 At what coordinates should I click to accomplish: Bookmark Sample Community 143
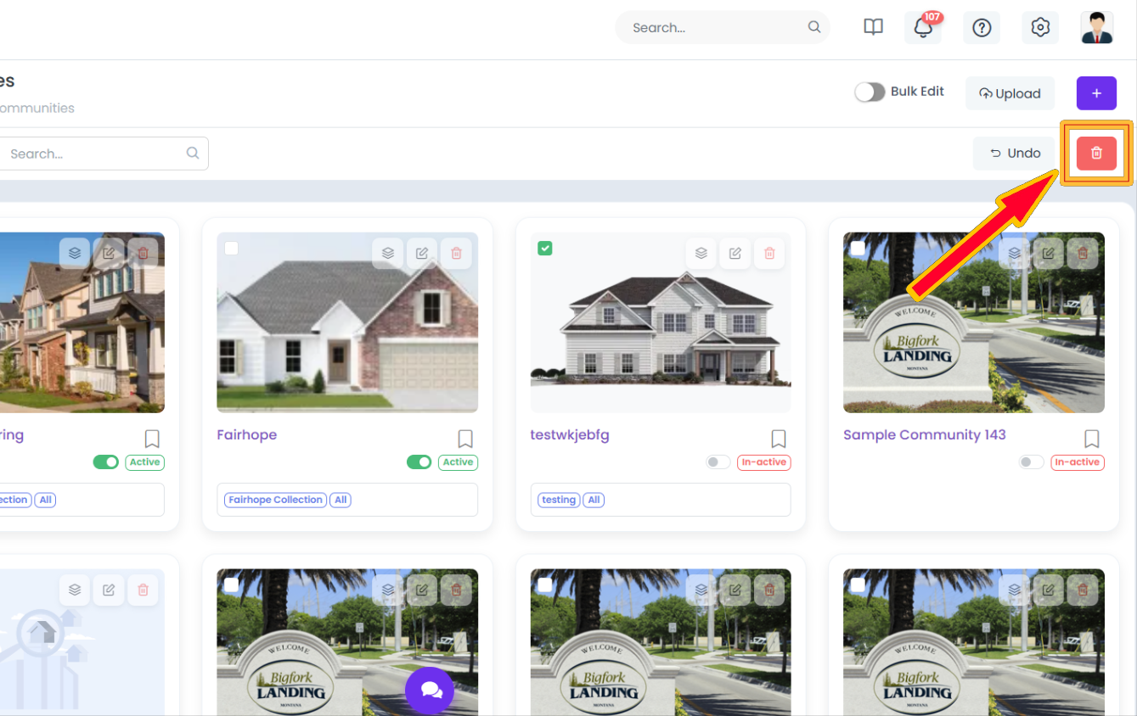coord(1092,439)
